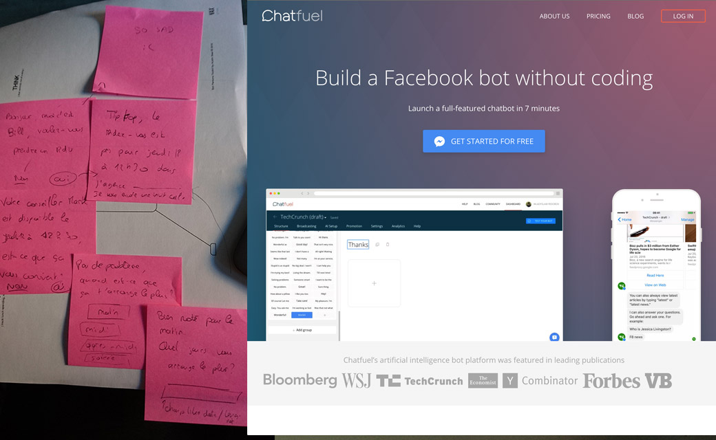
Task: Click the Forbes logo in the publications strip
Action: [611, 380]
